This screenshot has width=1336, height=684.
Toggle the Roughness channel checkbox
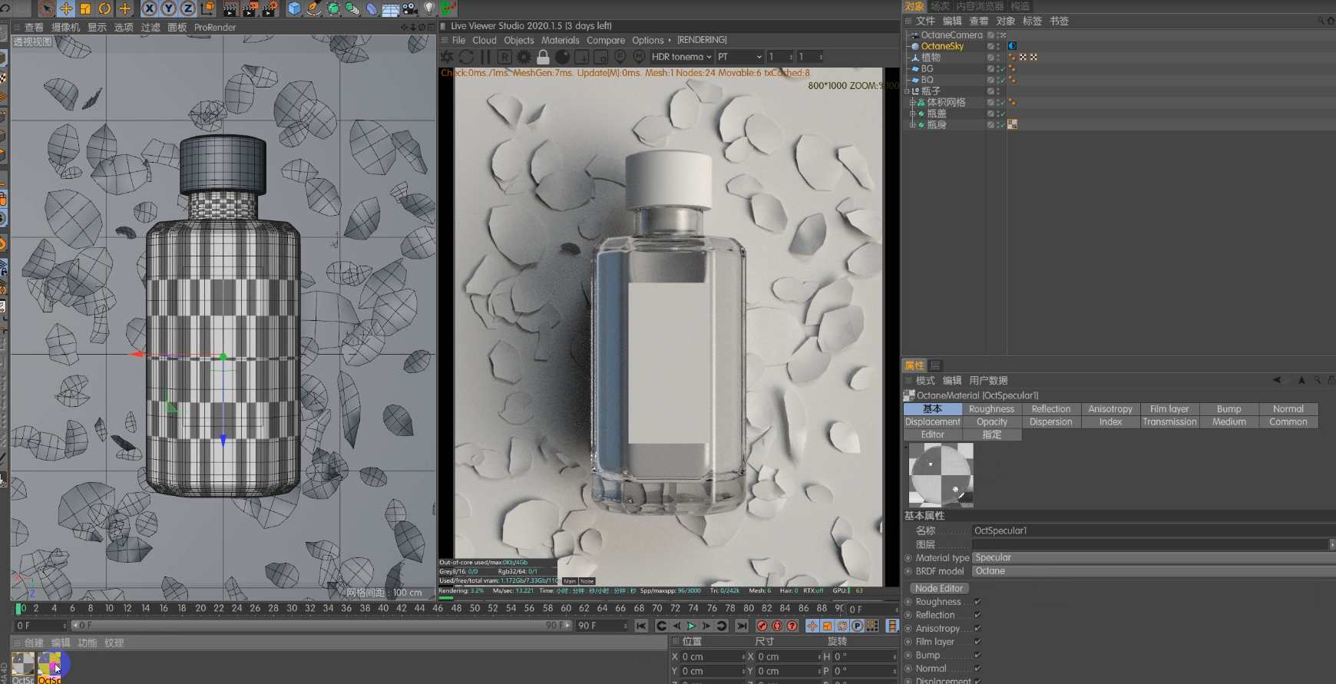(x=977, y=602)
